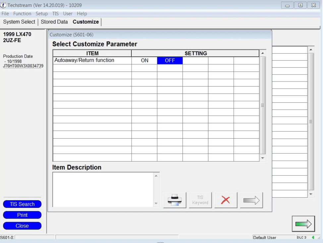Click the ITEM column header

(x=92, y=53)
